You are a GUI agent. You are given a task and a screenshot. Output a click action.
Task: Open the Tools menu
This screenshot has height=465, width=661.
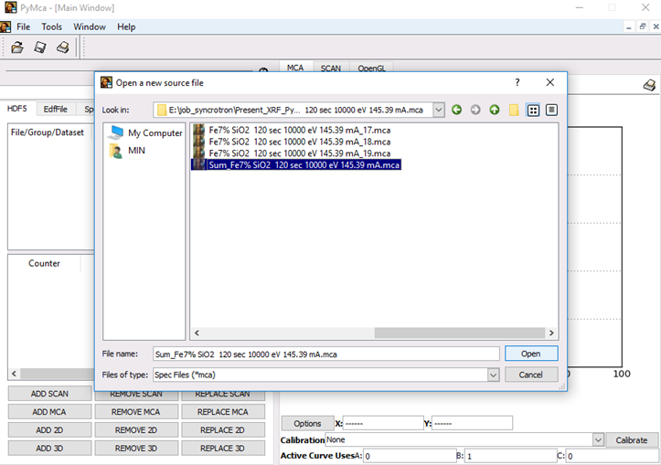point(51,27)
